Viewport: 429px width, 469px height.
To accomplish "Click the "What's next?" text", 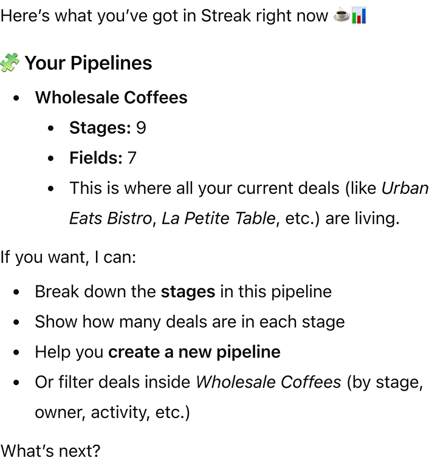I will [x=50, y=451].
